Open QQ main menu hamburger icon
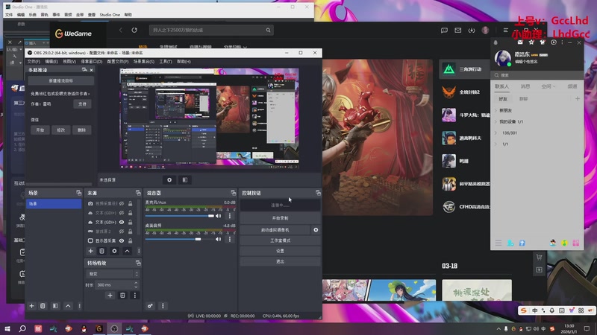This screenshot has height=335, width=597. [x=498, y=243]
